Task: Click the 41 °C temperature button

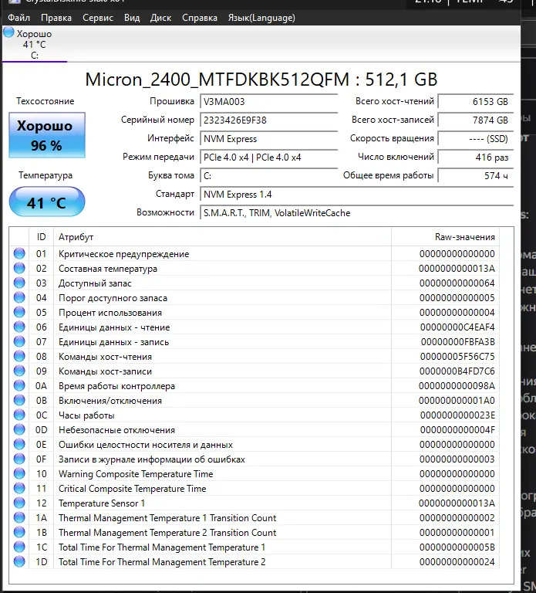Action: coord(46,203)
